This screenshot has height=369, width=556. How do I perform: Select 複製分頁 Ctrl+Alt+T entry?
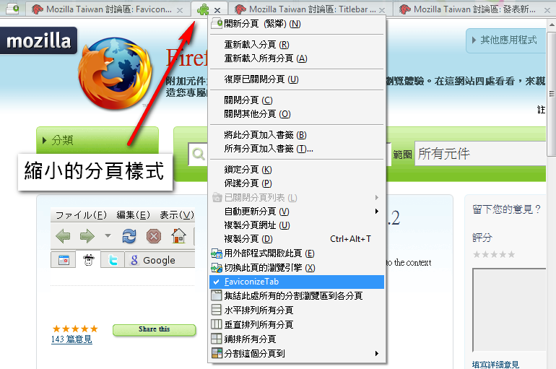(x=297, y=239)
